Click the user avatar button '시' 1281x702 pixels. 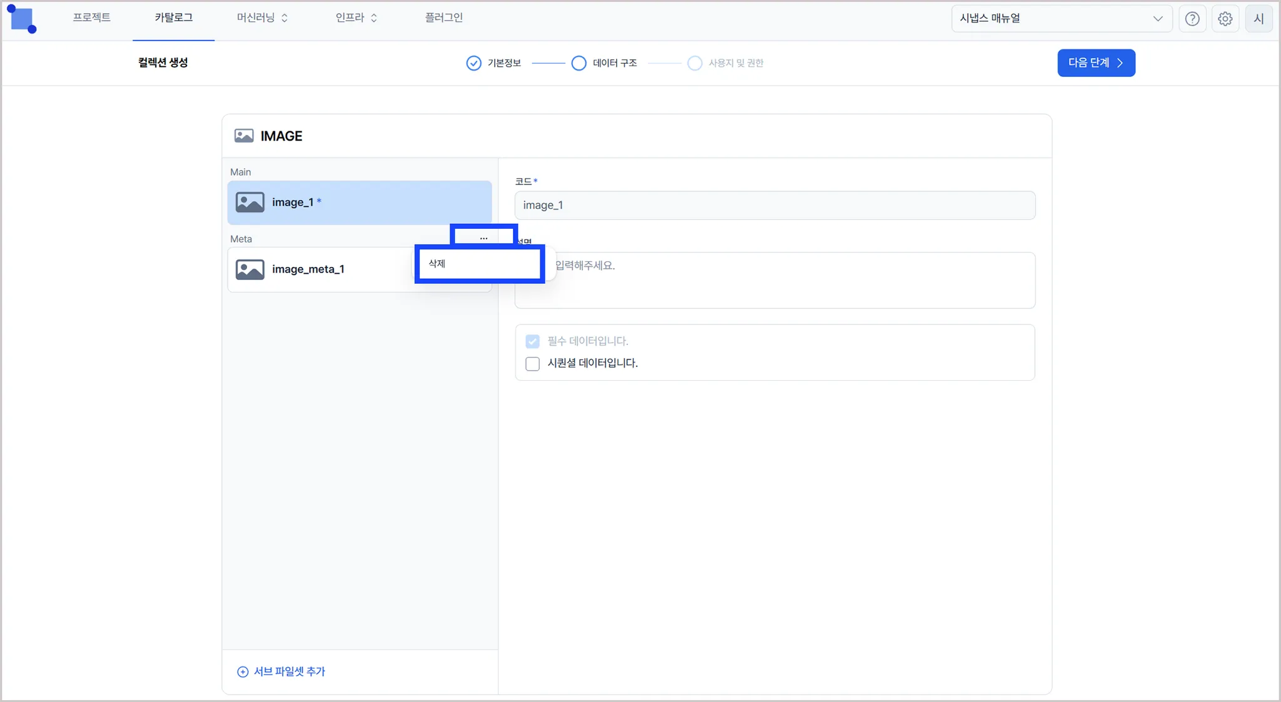(1258, 19)
